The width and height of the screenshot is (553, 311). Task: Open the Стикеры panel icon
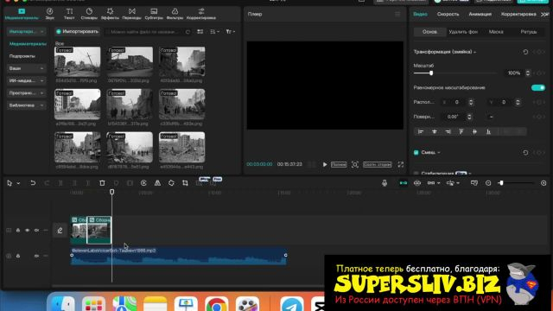click(x=89, y=14)
